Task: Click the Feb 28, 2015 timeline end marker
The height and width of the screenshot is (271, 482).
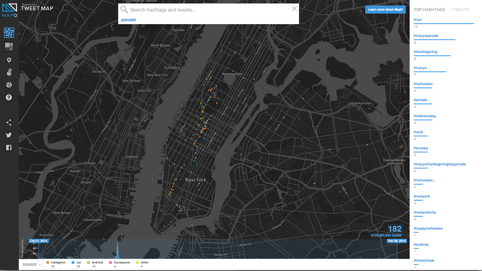Action: [x=397, y=241]
